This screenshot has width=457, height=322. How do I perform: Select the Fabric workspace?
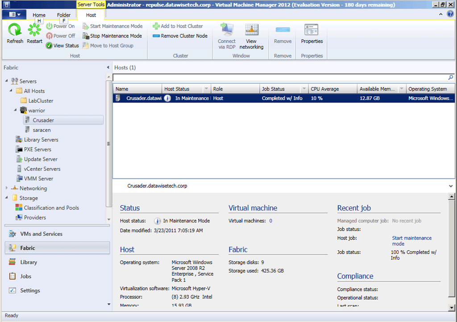(x=57, y=248)
